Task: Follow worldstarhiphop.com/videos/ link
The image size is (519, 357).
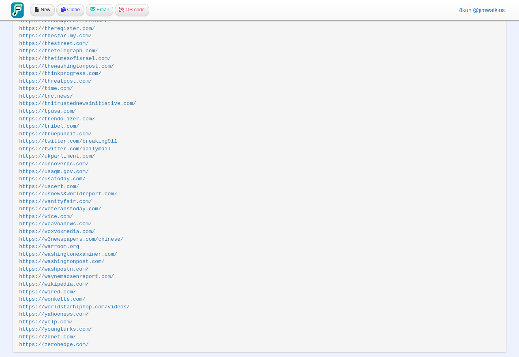Action: point(75,307)
